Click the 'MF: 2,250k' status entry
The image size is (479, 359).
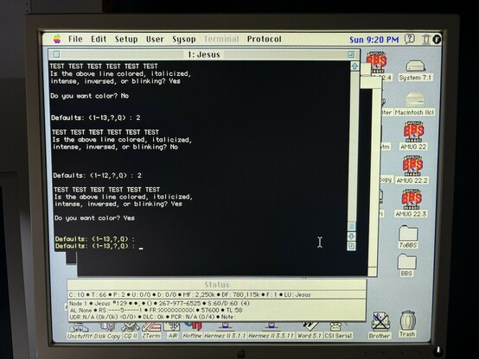(199, 294)
